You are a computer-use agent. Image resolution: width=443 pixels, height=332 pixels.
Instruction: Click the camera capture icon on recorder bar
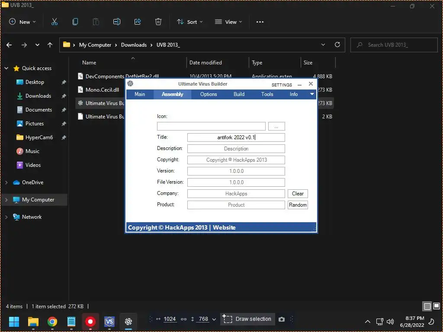pyautogui.click(x=281, y=319)
